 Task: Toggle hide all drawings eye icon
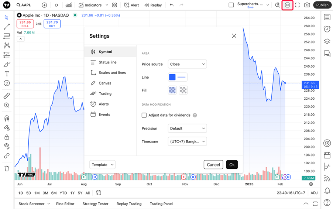pyautogui.click(x=7, y=146)
